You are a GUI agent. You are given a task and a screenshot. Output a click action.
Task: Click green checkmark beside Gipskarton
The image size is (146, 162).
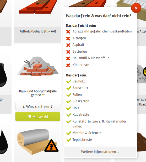[x=69, y=101]
